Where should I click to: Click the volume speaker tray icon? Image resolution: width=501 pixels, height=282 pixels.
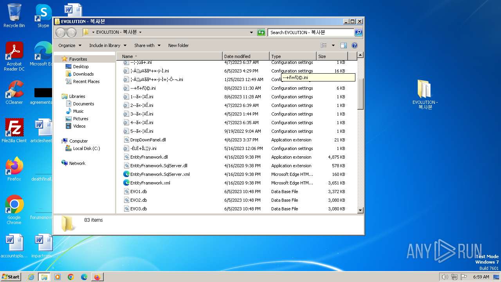[445, 277]
